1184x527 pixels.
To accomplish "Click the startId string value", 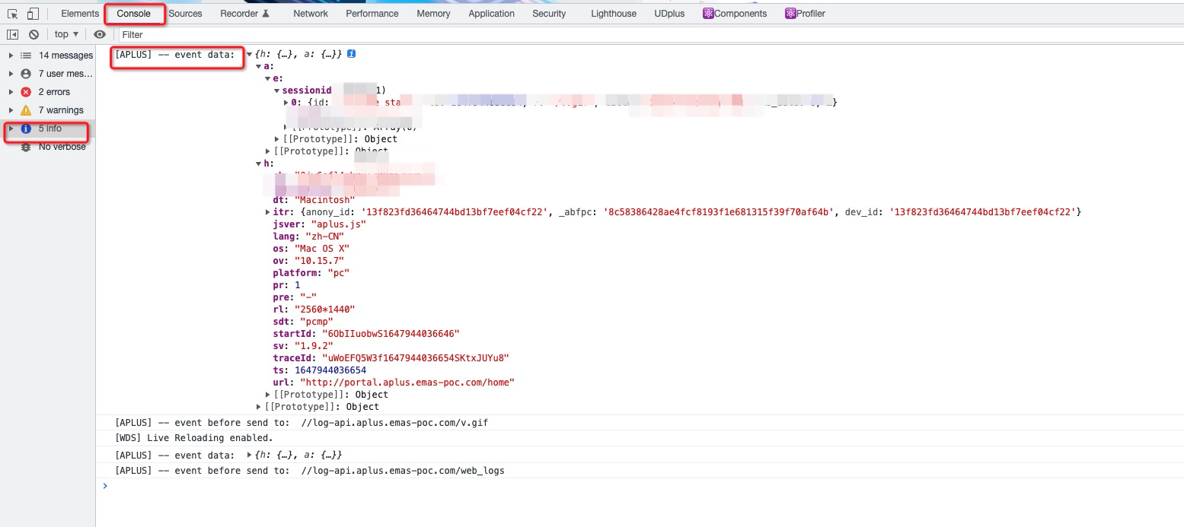I will [x=391, y=334].
